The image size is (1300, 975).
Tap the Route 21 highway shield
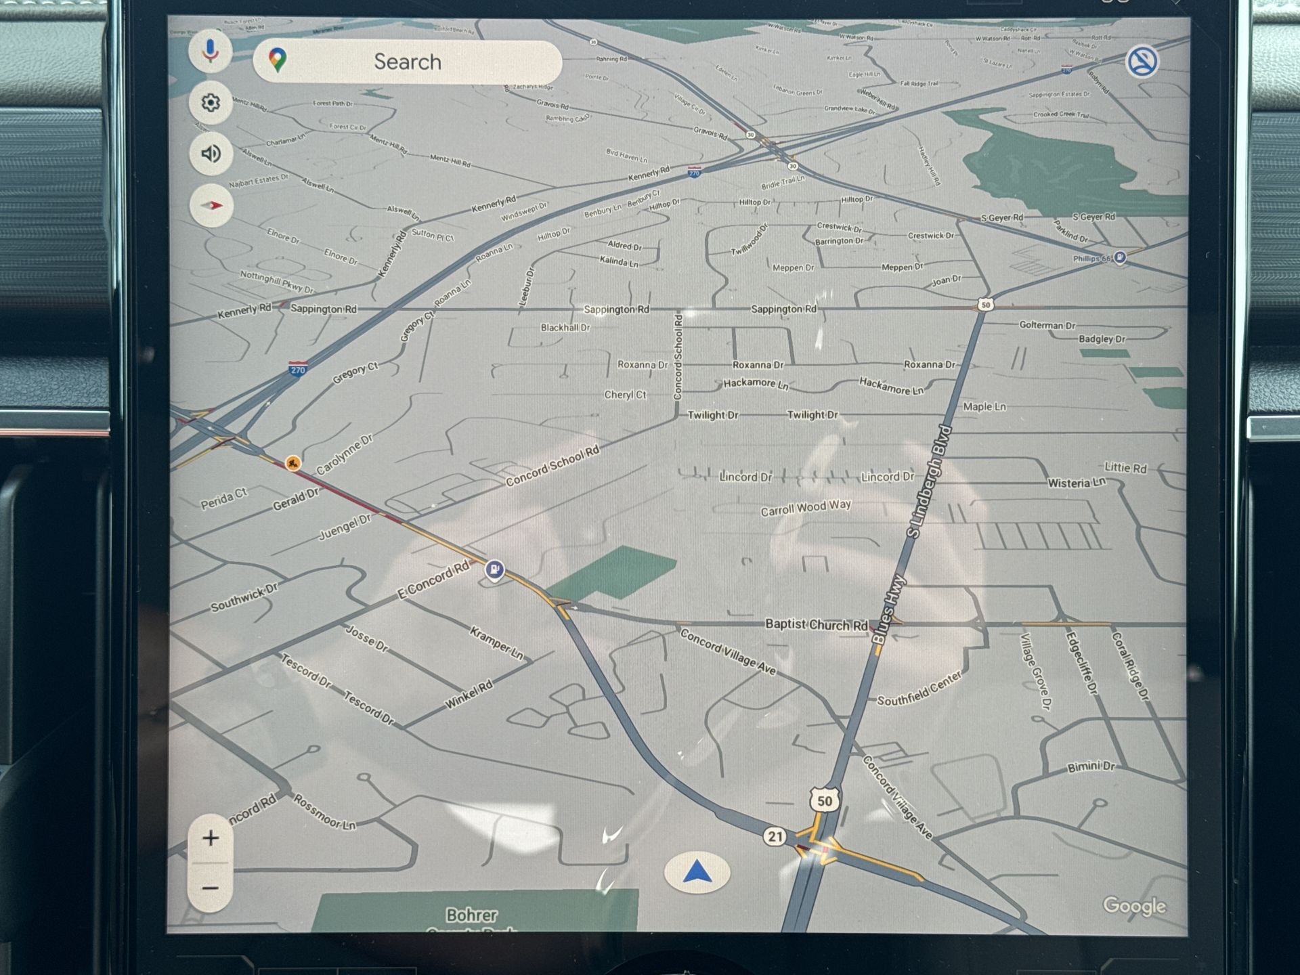pos(775,836)
